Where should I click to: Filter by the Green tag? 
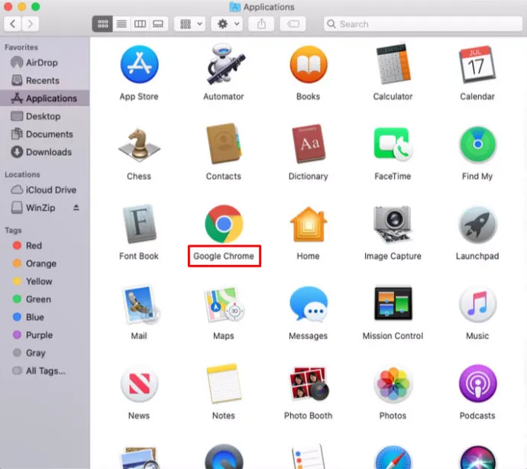tap(45, 299)
